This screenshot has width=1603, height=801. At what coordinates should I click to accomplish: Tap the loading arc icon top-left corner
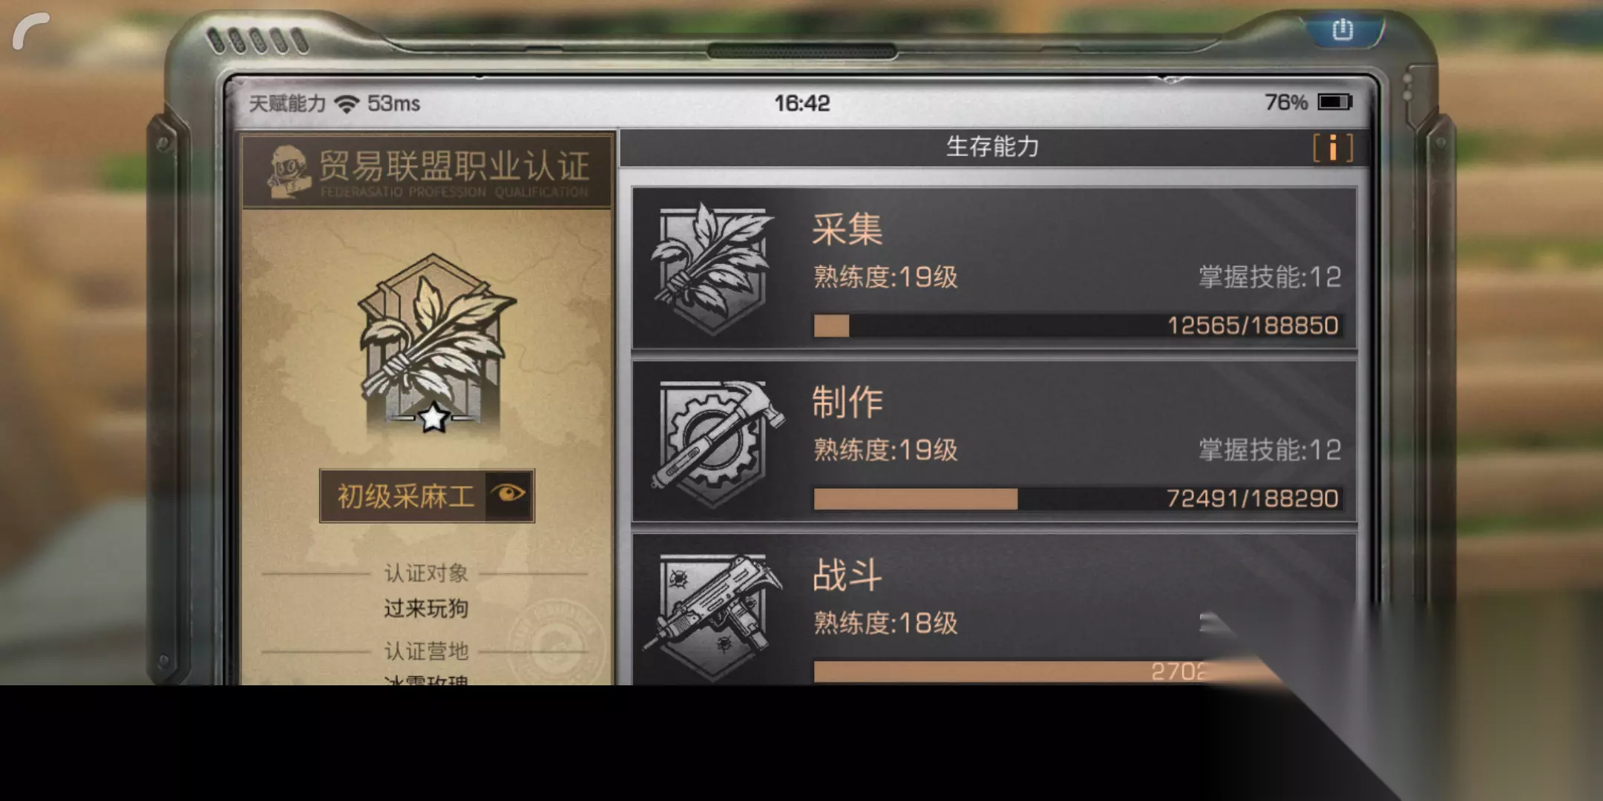[x=31, y=32]
